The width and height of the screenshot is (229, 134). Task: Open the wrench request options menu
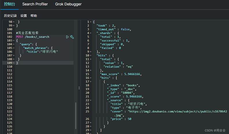pyautogui.click(x=72, y=37)
